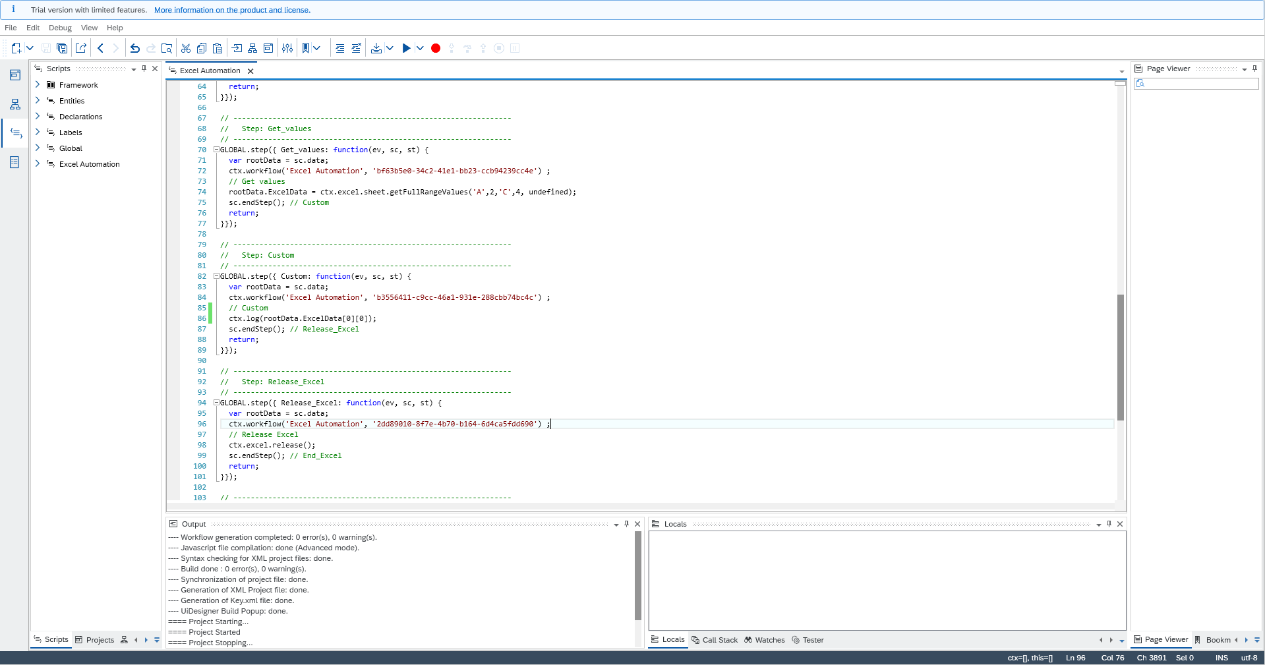
Task: Open the Debug menu
Action: [x=60, y=28]
